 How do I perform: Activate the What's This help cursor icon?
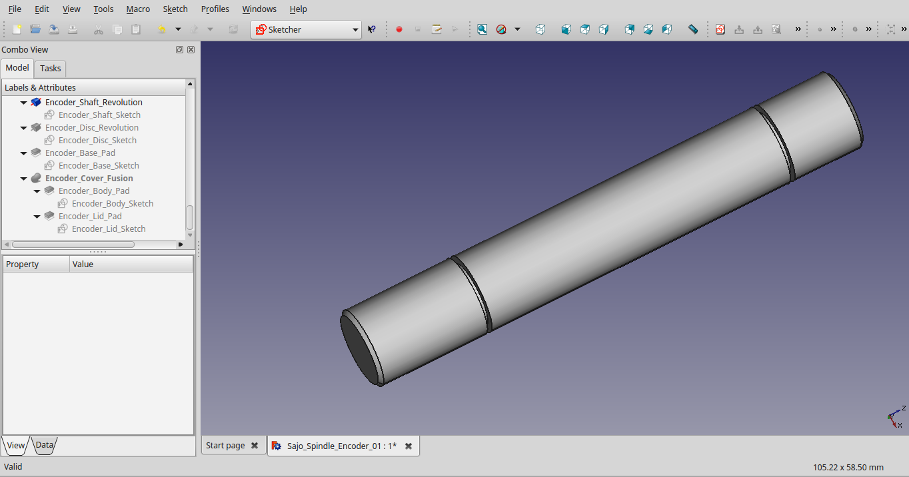click(x=372, y=29)
